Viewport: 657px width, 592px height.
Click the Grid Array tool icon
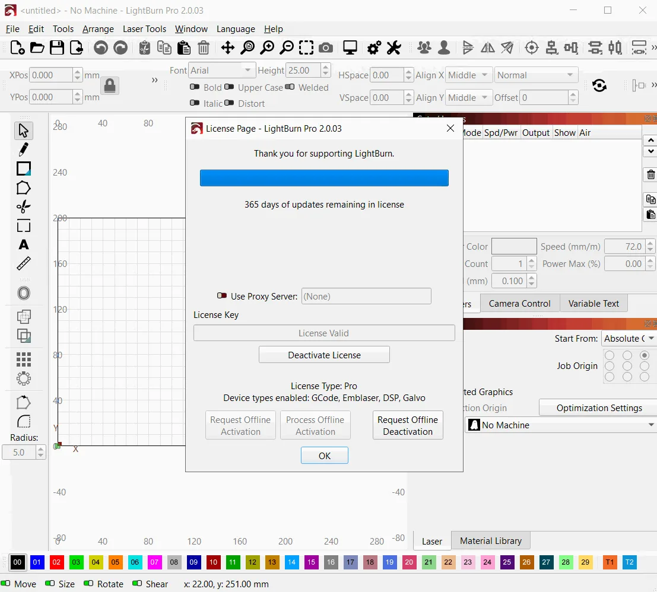click(24, 359)
